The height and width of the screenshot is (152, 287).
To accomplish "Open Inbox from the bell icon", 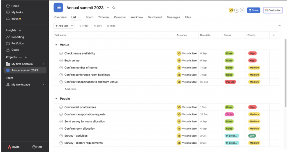I will (8, 19).
